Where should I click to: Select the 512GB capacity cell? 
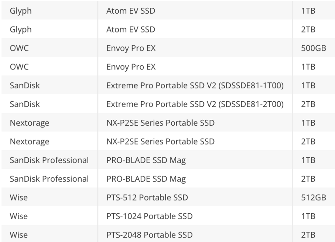tap(313, 198)
